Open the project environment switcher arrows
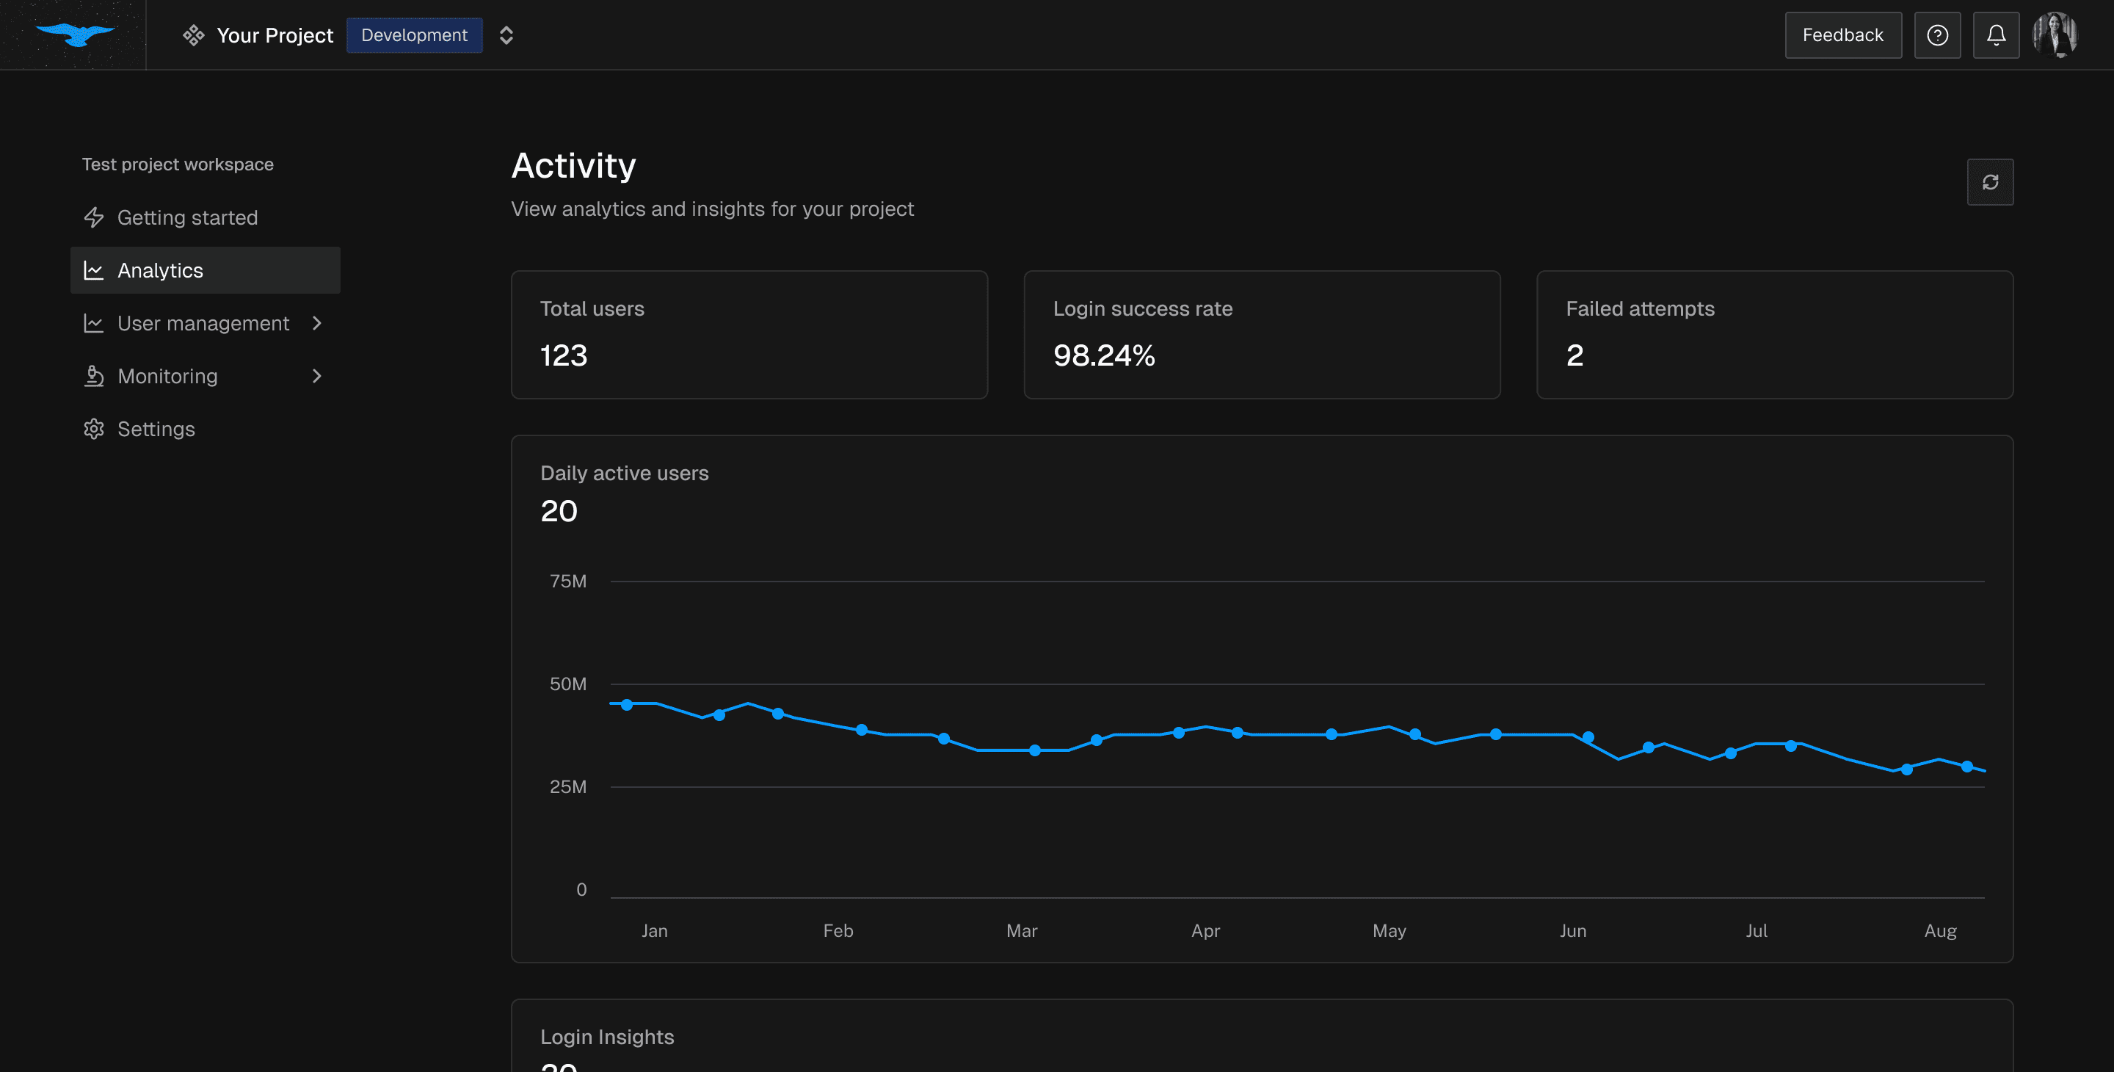2114x1072 pixels. point(506,35)
